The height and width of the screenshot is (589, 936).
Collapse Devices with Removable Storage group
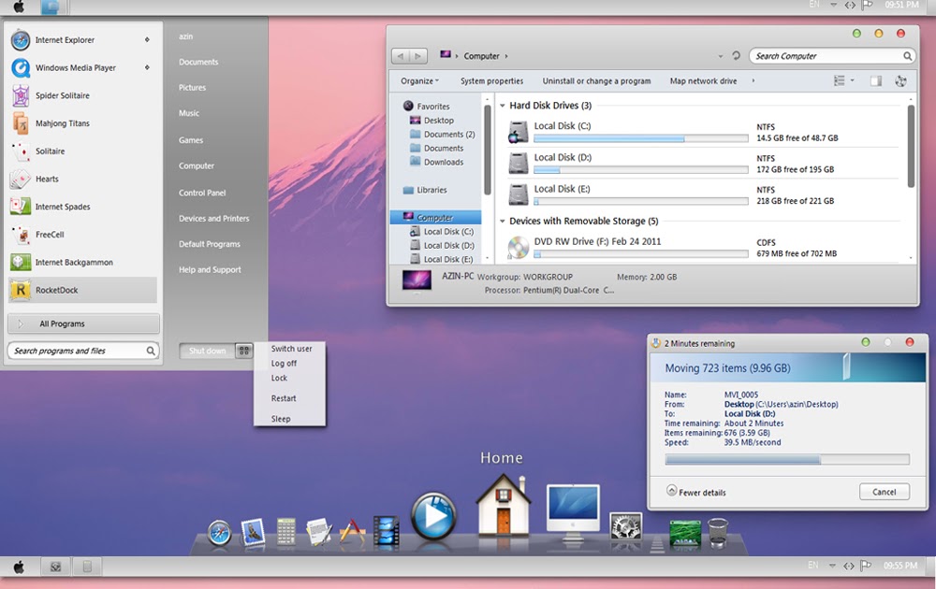503,222
